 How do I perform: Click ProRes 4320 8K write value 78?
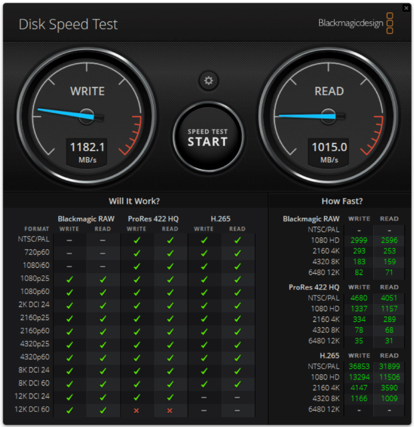click(x=359, y=330)
